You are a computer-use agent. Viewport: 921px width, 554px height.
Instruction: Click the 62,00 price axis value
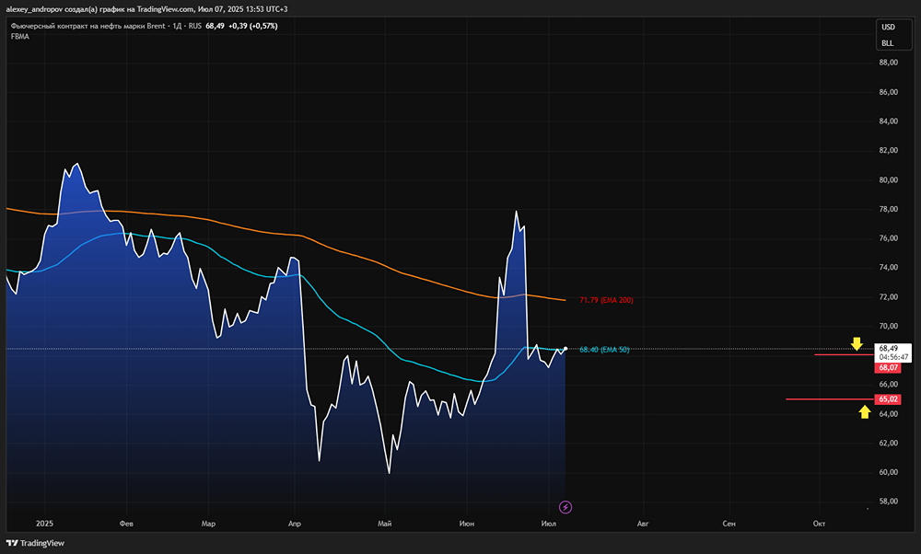tap(888, 443)
